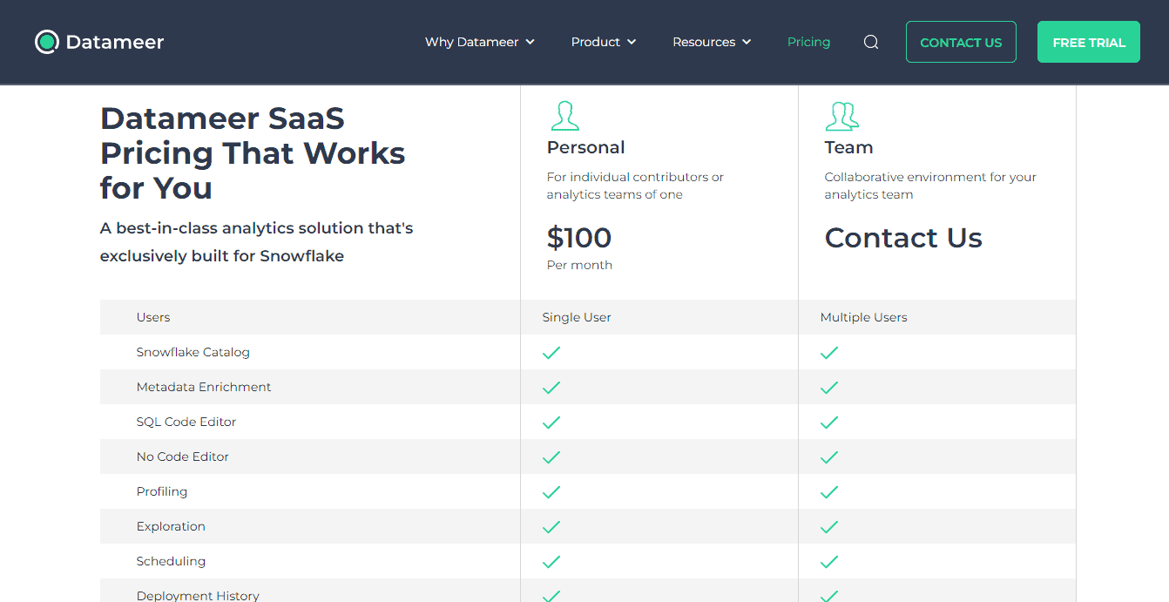Click Profiling checkmark under Personal
The width and height of the screenshot is (1169, 602).
pos(551,491)
